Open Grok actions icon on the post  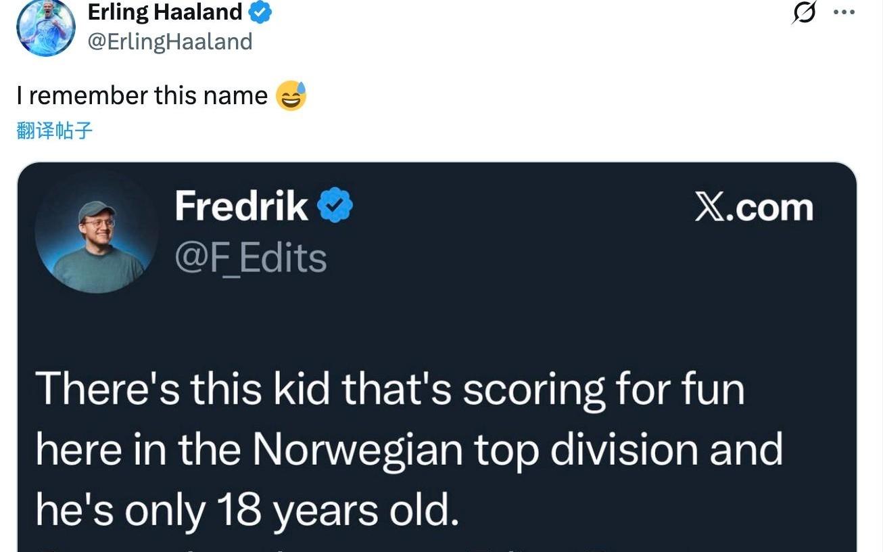(805, 12)
